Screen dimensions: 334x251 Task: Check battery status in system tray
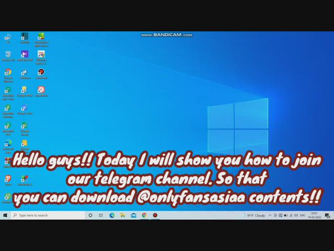(x=285, y=215)
